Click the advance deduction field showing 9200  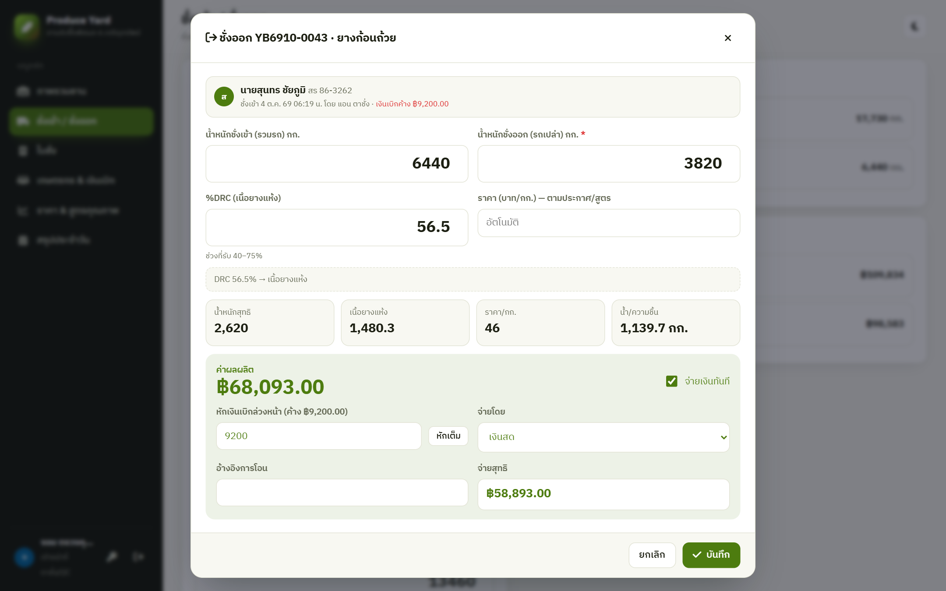point(319,436)
